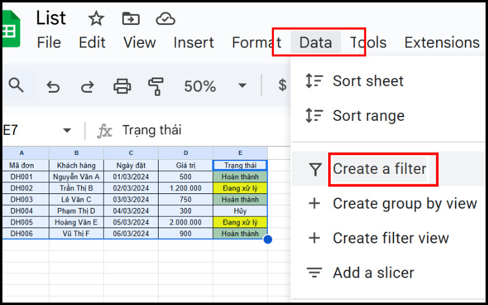Apply currency format with dollar icon
Image resolution: width=488 pixels, height=305 pixels.
pos(282,85)
